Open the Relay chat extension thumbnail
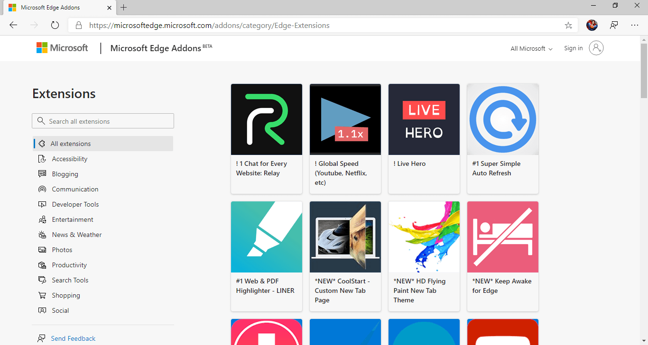This screenshot has height=345, width=648. point(267,119)
